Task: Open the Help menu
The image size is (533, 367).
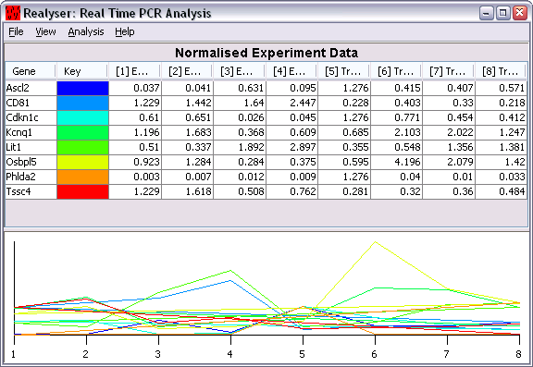Action: tap(124, 32)
